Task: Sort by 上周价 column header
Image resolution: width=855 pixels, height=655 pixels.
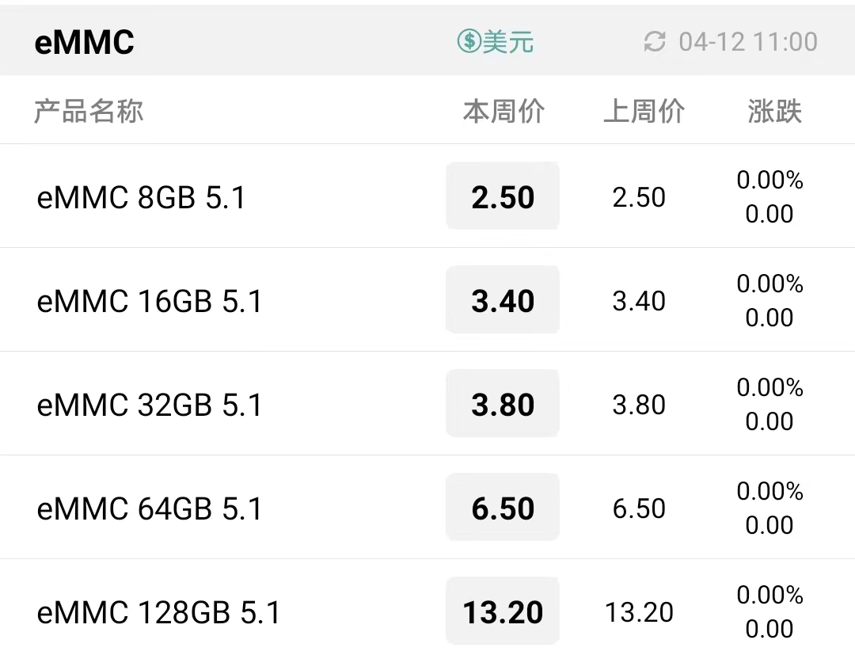Action: 644,111
